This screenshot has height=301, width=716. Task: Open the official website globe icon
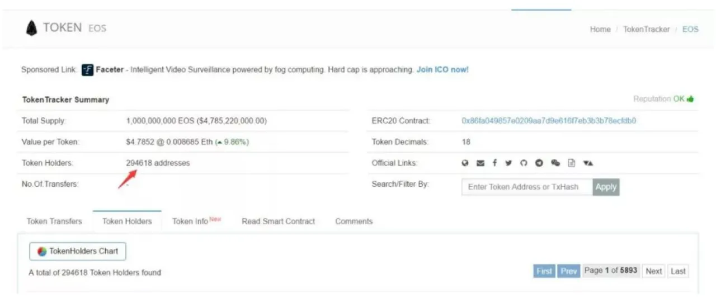click(465, 163)
